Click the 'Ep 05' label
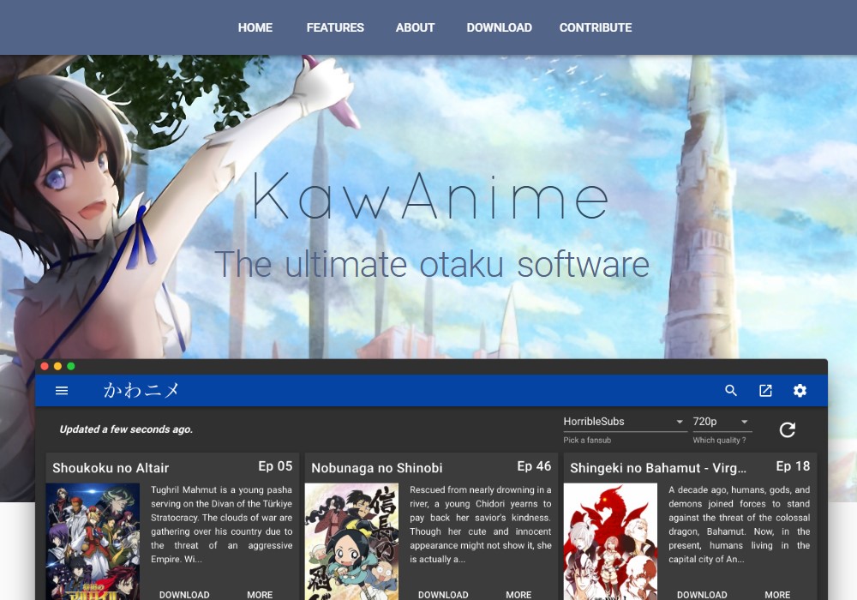Screen dimensions: 857x600 [275, 466]
